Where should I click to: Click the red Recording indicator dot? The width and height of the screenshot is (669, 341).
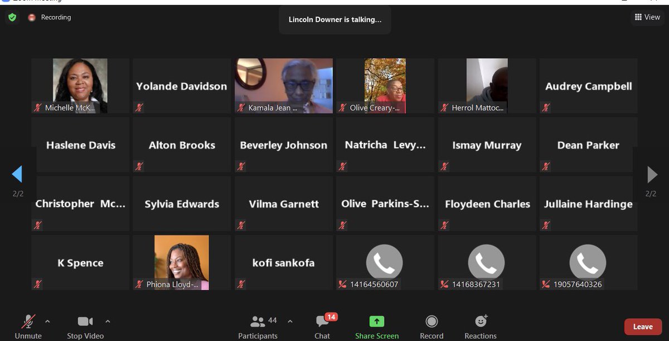pyautogui.click(x=32, y=17)
